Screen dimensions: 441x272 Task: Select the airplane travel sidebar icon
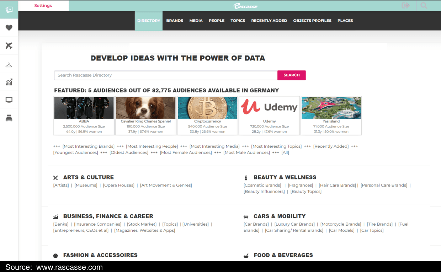[x=9, y=46]
